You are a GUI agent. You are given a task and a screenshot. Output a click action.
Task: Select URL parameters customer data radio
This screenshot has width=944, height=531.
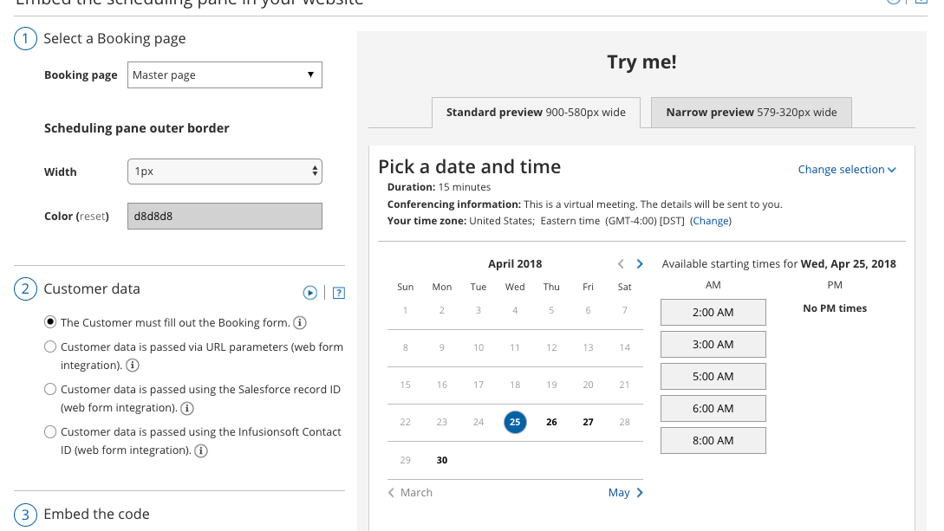[50, 346]
